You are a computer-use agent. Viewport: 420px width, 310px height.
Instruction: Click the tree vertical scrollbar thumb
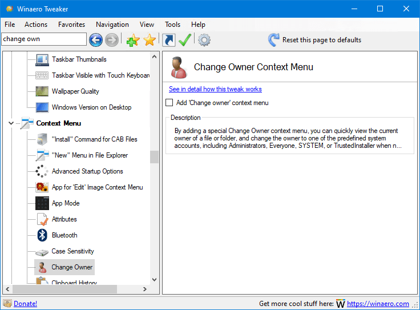[x=154, y=157]
